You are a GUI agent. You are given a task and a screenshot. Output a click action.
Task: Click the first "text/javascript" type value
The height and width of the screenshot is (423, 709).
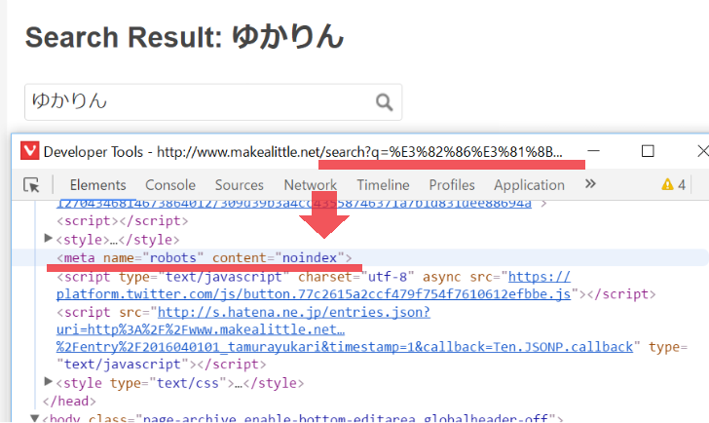point(223,277)
